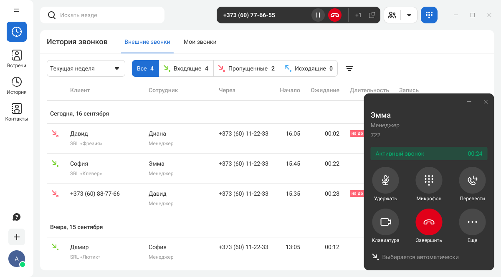Go to Контакты in the sidebar
The height and width of the screenshot is (277, 501).
[x=17, y=112]
